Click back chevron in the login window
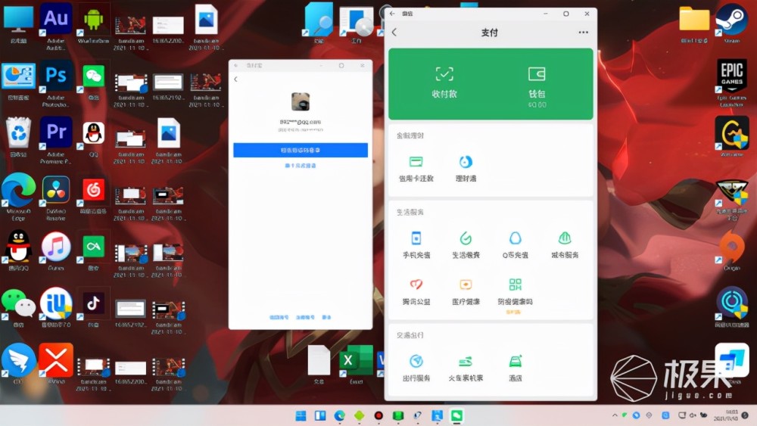This screenshot has width=757, height=426. [235, 79]
